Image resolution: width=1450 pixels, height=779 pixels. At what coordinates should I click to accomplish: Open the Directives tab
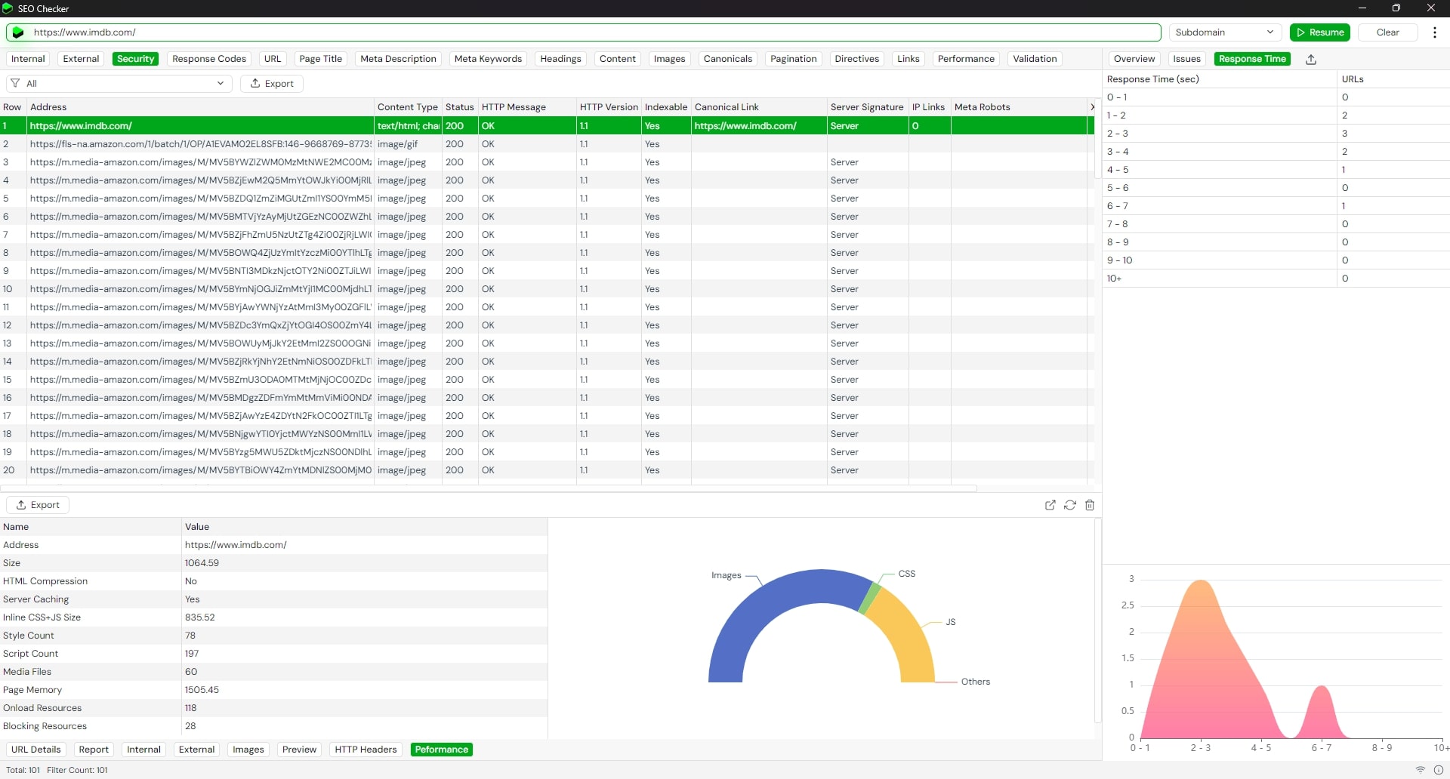click(857, 59)
